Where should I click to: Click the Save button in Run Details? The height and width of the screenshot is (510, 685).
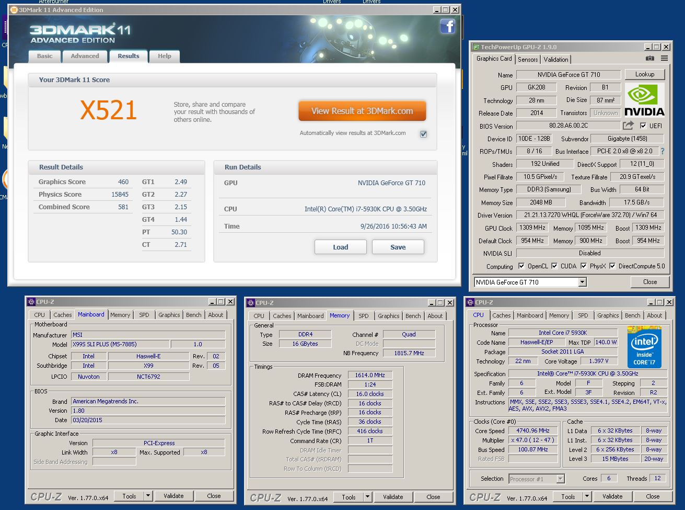click(x=398, y=247)
